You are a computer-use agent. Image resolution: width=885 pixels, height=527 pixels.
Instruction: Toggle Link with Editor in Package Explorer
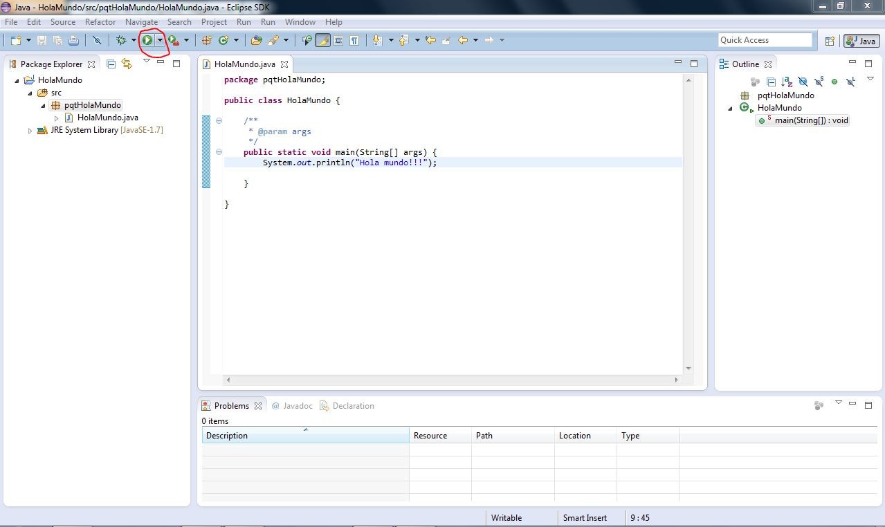[127, 64]
